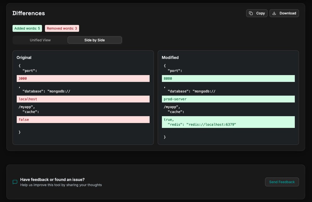Screen dimensions: 312x202
Task: Click the Modified panel heading
Action: click(170, 57)
